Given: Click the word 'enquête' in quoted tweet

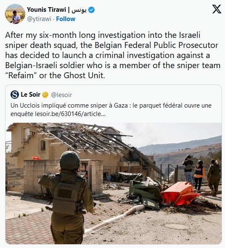Looking at the screenshot, I should [x=22, y=114].
